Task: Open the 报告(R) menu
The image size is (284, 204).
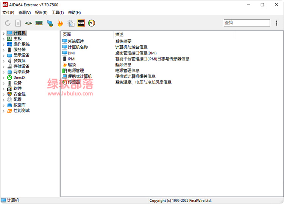Action: pos(41,12)
